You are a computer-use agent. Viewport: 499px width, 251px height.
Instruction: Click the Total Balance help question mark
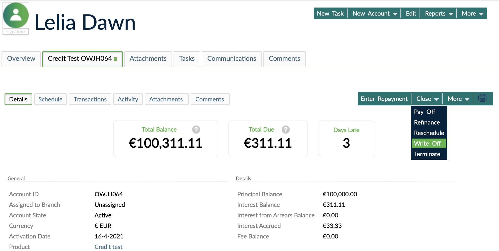click(196, 130)
